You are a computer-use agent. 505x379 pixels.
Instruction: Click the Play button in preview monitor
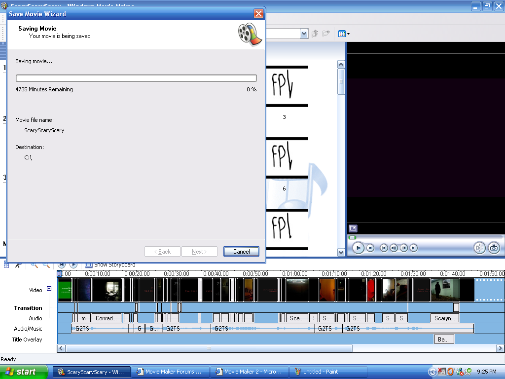358,248
